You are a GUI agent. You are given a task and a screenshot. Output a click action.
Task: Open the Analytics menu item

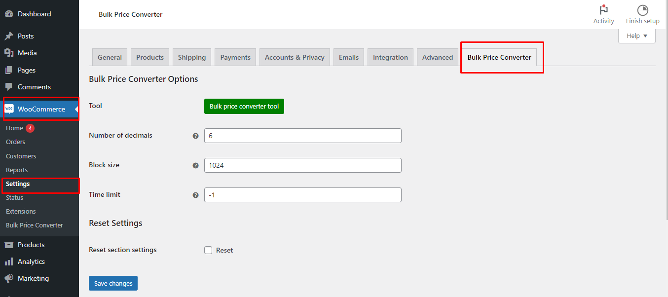coord(39,261)
